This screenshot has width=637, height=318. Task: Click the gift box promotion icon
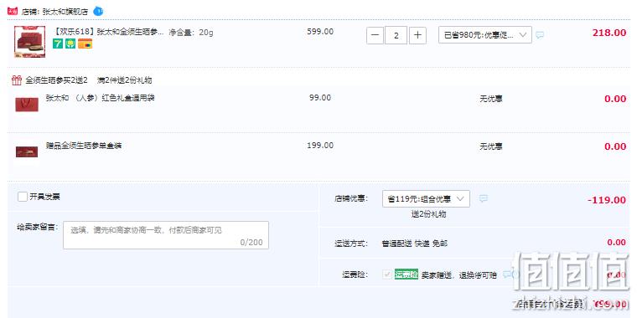coord(17,80)
